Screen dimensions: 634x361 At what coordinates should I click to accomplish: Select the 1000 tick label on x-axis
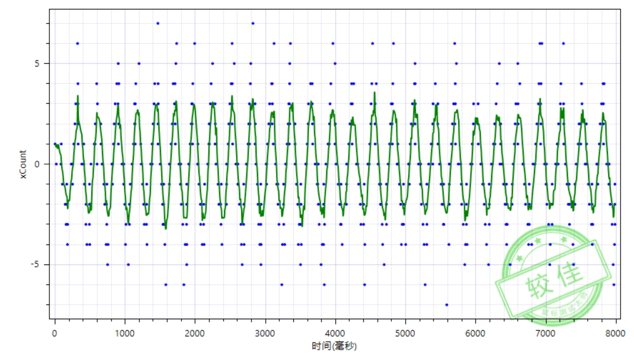pyautogui.click(x=125, y=334)
